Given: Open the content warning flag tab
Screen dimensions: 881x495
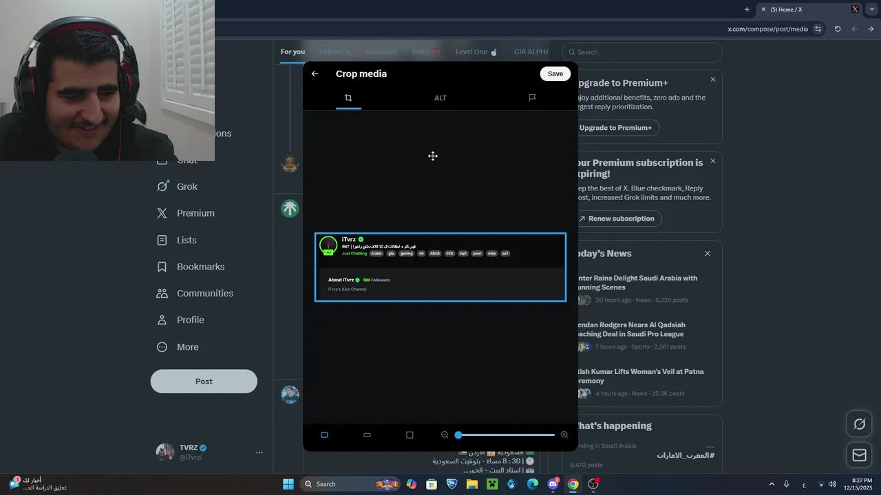Looking at the screenshot, I should pos(532,98).
